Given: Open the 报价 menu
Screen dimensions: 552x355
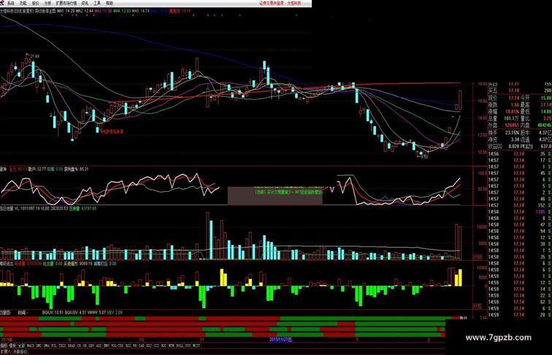Looking at the screenshot, I should pos(35,3).
